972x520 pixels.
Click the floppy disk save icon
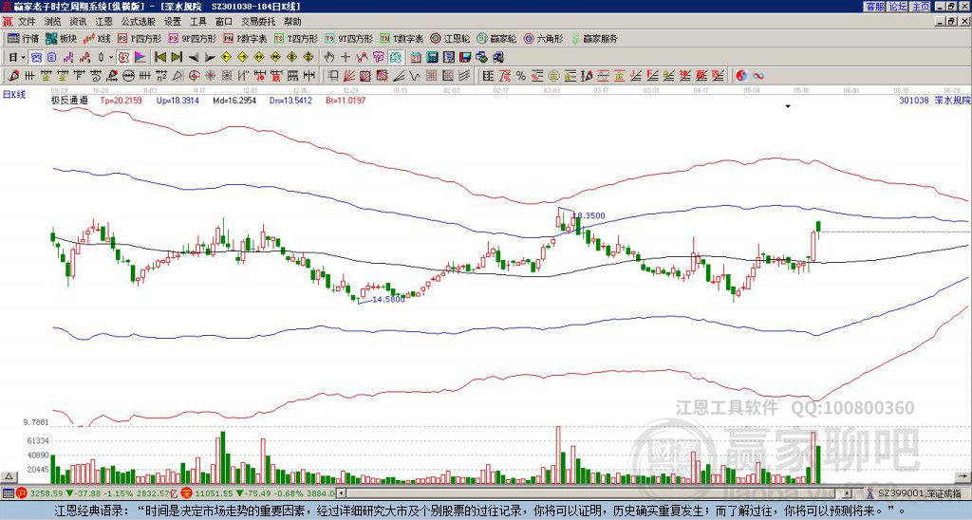pos(465,58)
